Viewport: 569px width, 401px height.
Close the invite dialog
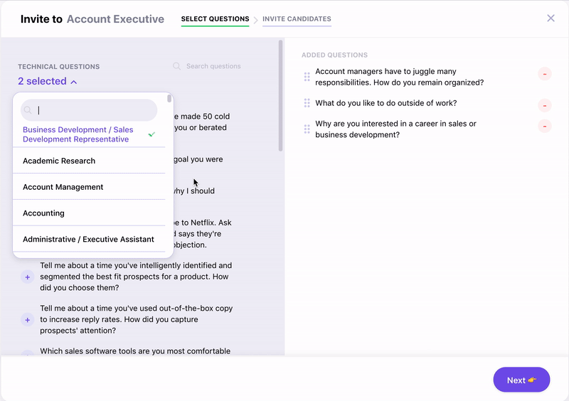551,18
